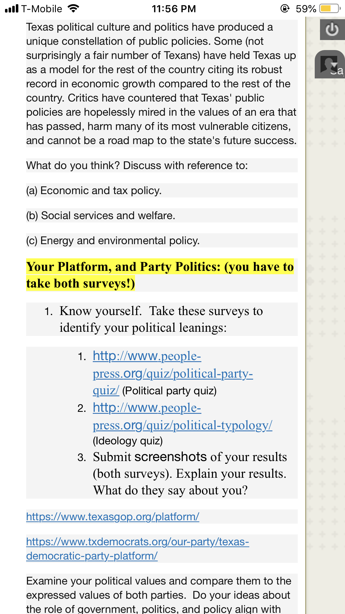Tap the cellular signal bars icon

click(12, 9)
